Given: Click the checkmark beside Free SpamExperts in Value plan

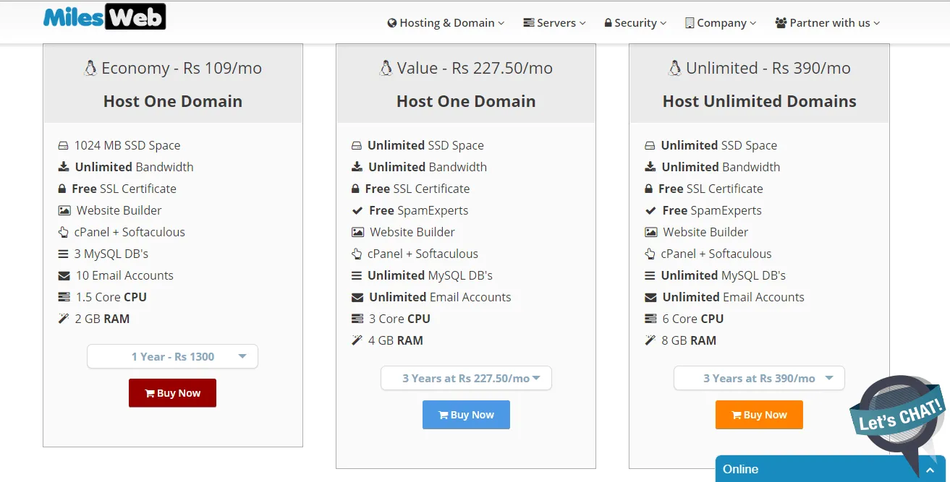Looking at the screenshot, I should click(357, 210).
